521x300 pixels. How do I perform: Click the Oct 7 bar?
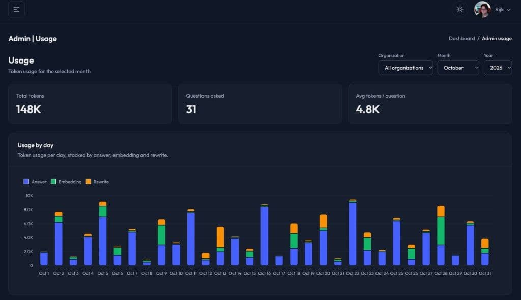pos(132,247)
